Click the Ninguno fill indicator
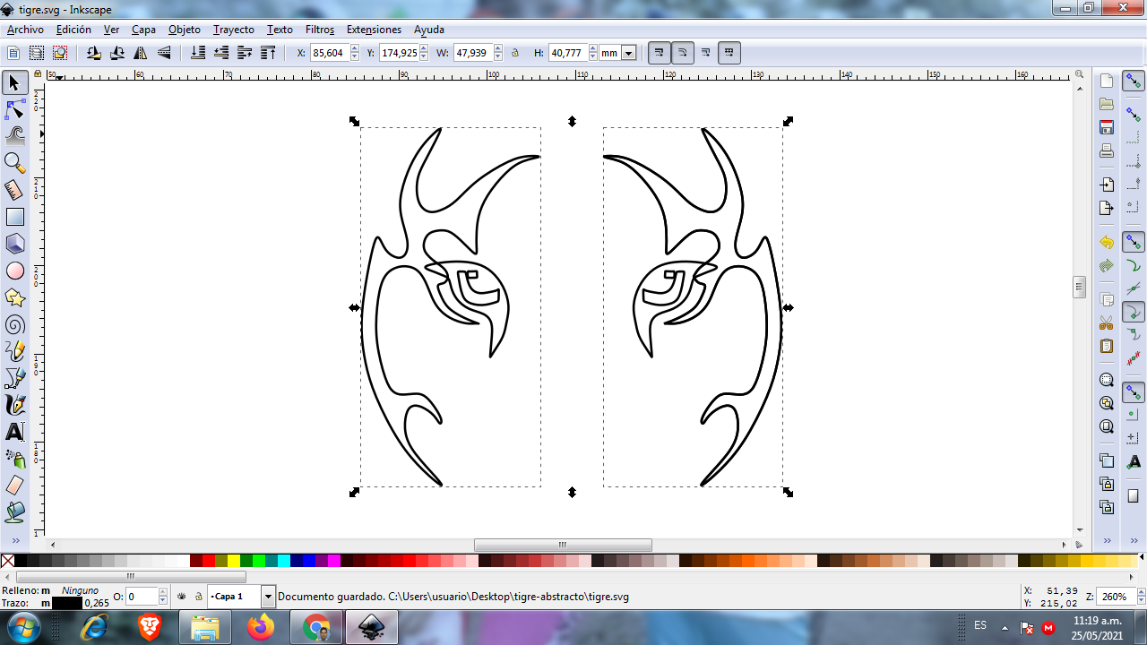Viewport: 1147px width, 645px height. 80,590
